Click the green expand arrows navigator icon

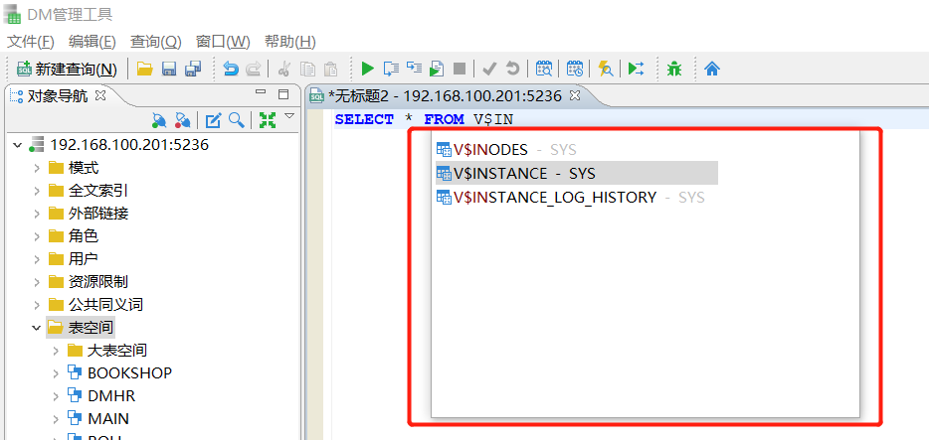click(x=268, y=120)
